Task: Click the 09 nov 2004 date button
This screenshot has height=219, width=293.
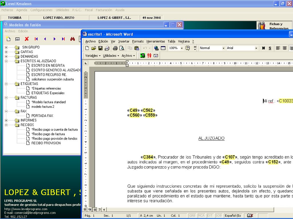Action: [152, 18]
